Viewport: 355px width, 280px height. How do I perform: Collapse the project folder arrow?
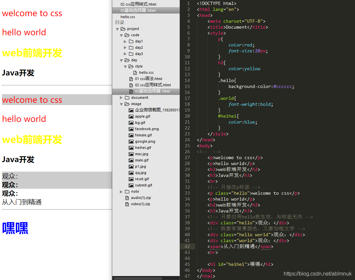click(x=117, y=29)
